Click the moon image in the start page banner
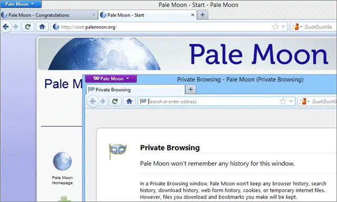This screenshot has width=337, height=202. (104, 54)
